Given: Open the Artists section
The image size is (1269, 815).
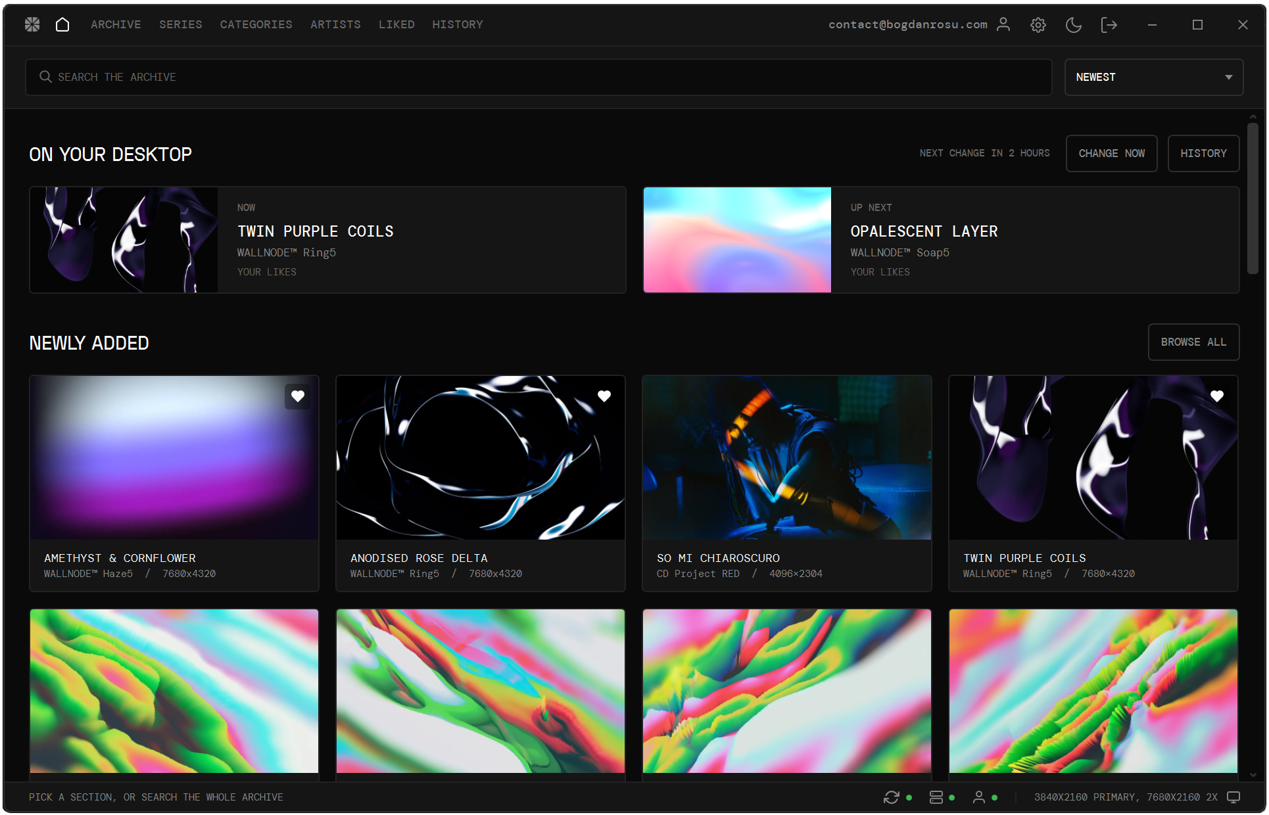Looking at the screenshot, I should click(x=335, y=24).
